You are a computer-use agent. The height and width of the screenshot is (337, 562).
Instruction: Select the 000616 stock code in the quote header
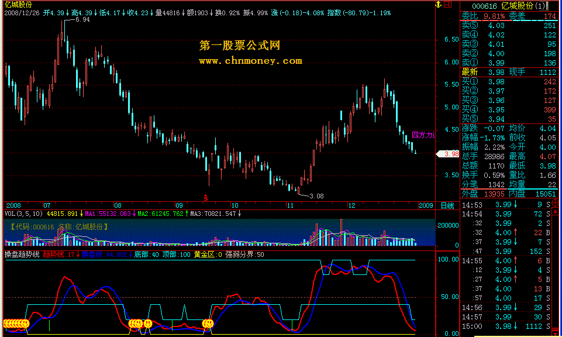484,6
